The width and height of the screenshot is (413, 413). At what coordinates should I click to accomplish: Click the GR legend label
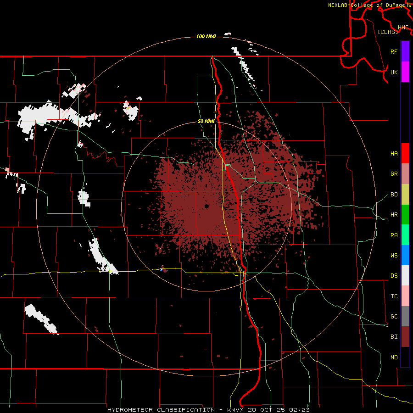[x=394, y=174]
